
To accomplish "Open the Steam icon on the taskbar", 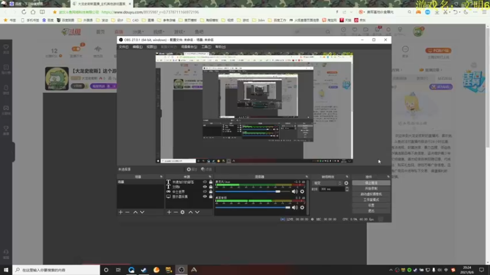I will coord(144,269).
